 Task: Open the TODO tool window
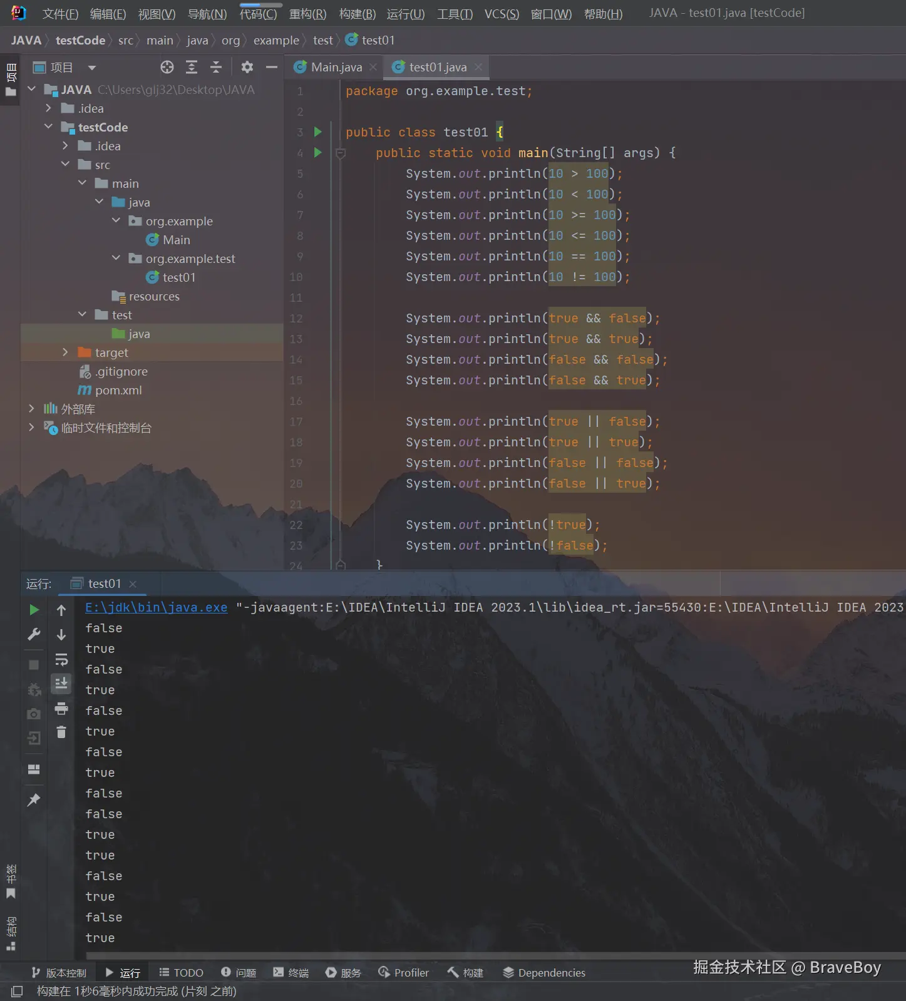[x=181, y=973]
